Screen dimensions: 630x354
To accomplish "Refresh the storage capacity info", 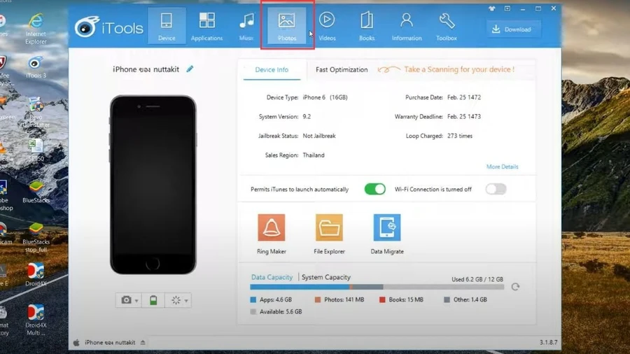I will coord(515,287).
